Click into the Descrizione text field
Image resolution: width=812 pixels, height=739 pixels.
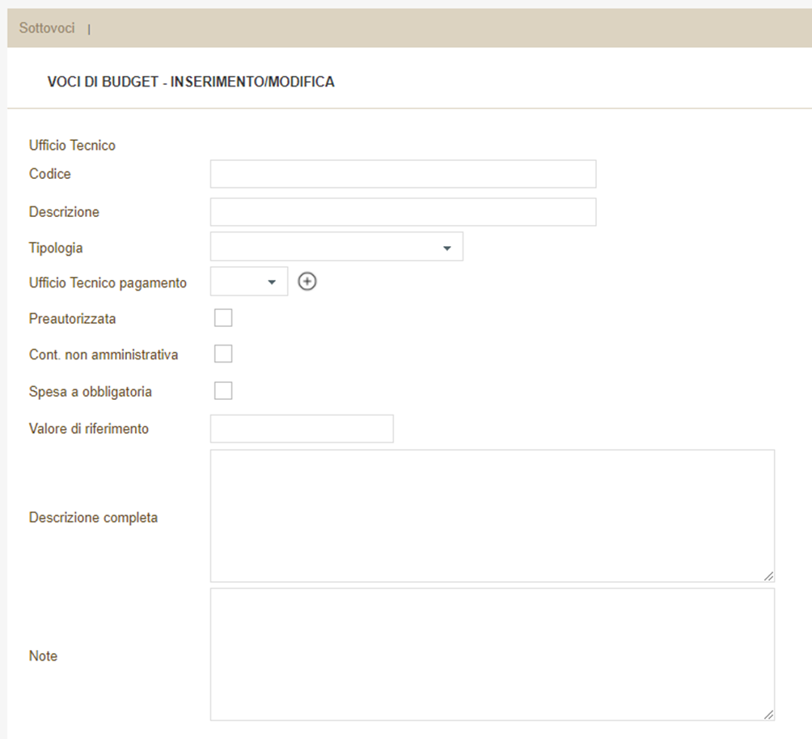[x=403, y=212]
